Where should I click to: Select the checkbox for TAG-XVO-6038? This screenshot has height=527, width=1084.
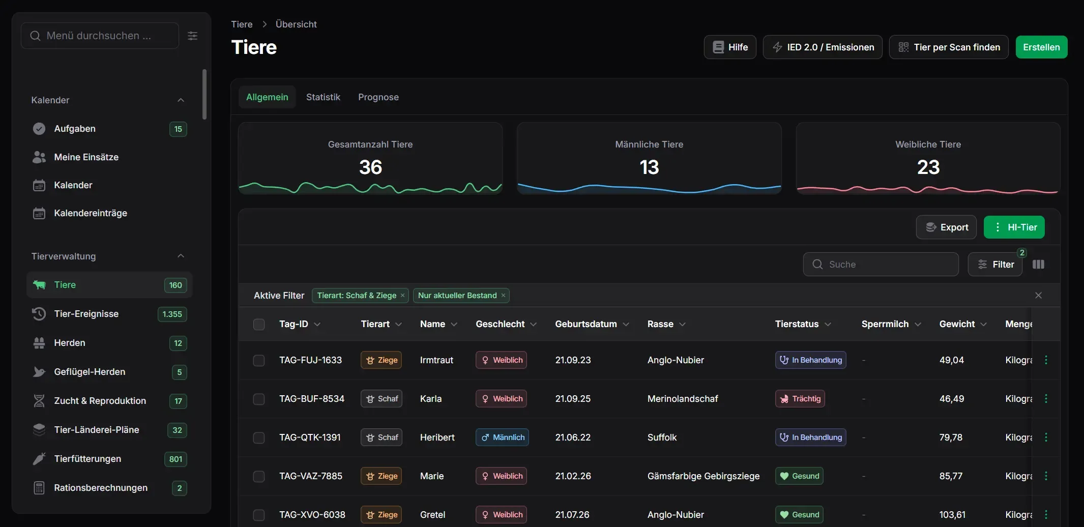[x=259, y=515]
